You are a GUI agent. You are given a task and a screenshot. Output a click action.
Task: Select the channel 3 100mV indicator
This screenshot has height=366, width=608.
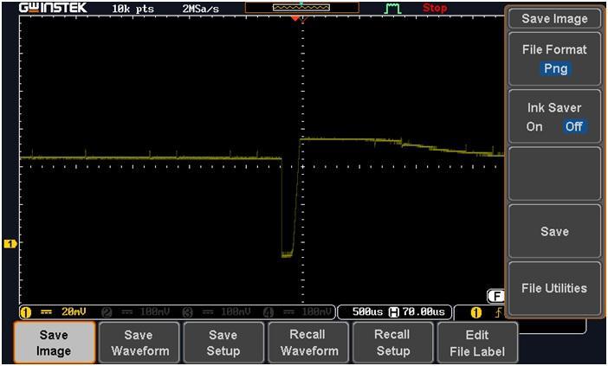(x=217, y=312)
